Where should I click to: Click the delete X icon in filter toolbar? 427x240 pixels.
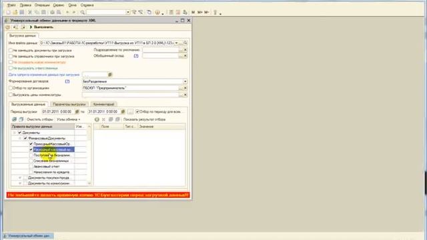tap(103, 119)
